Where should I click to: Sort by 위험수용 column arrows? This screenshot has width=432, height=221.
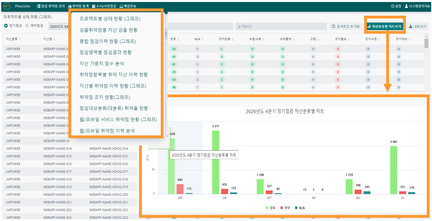click(263, 39)
